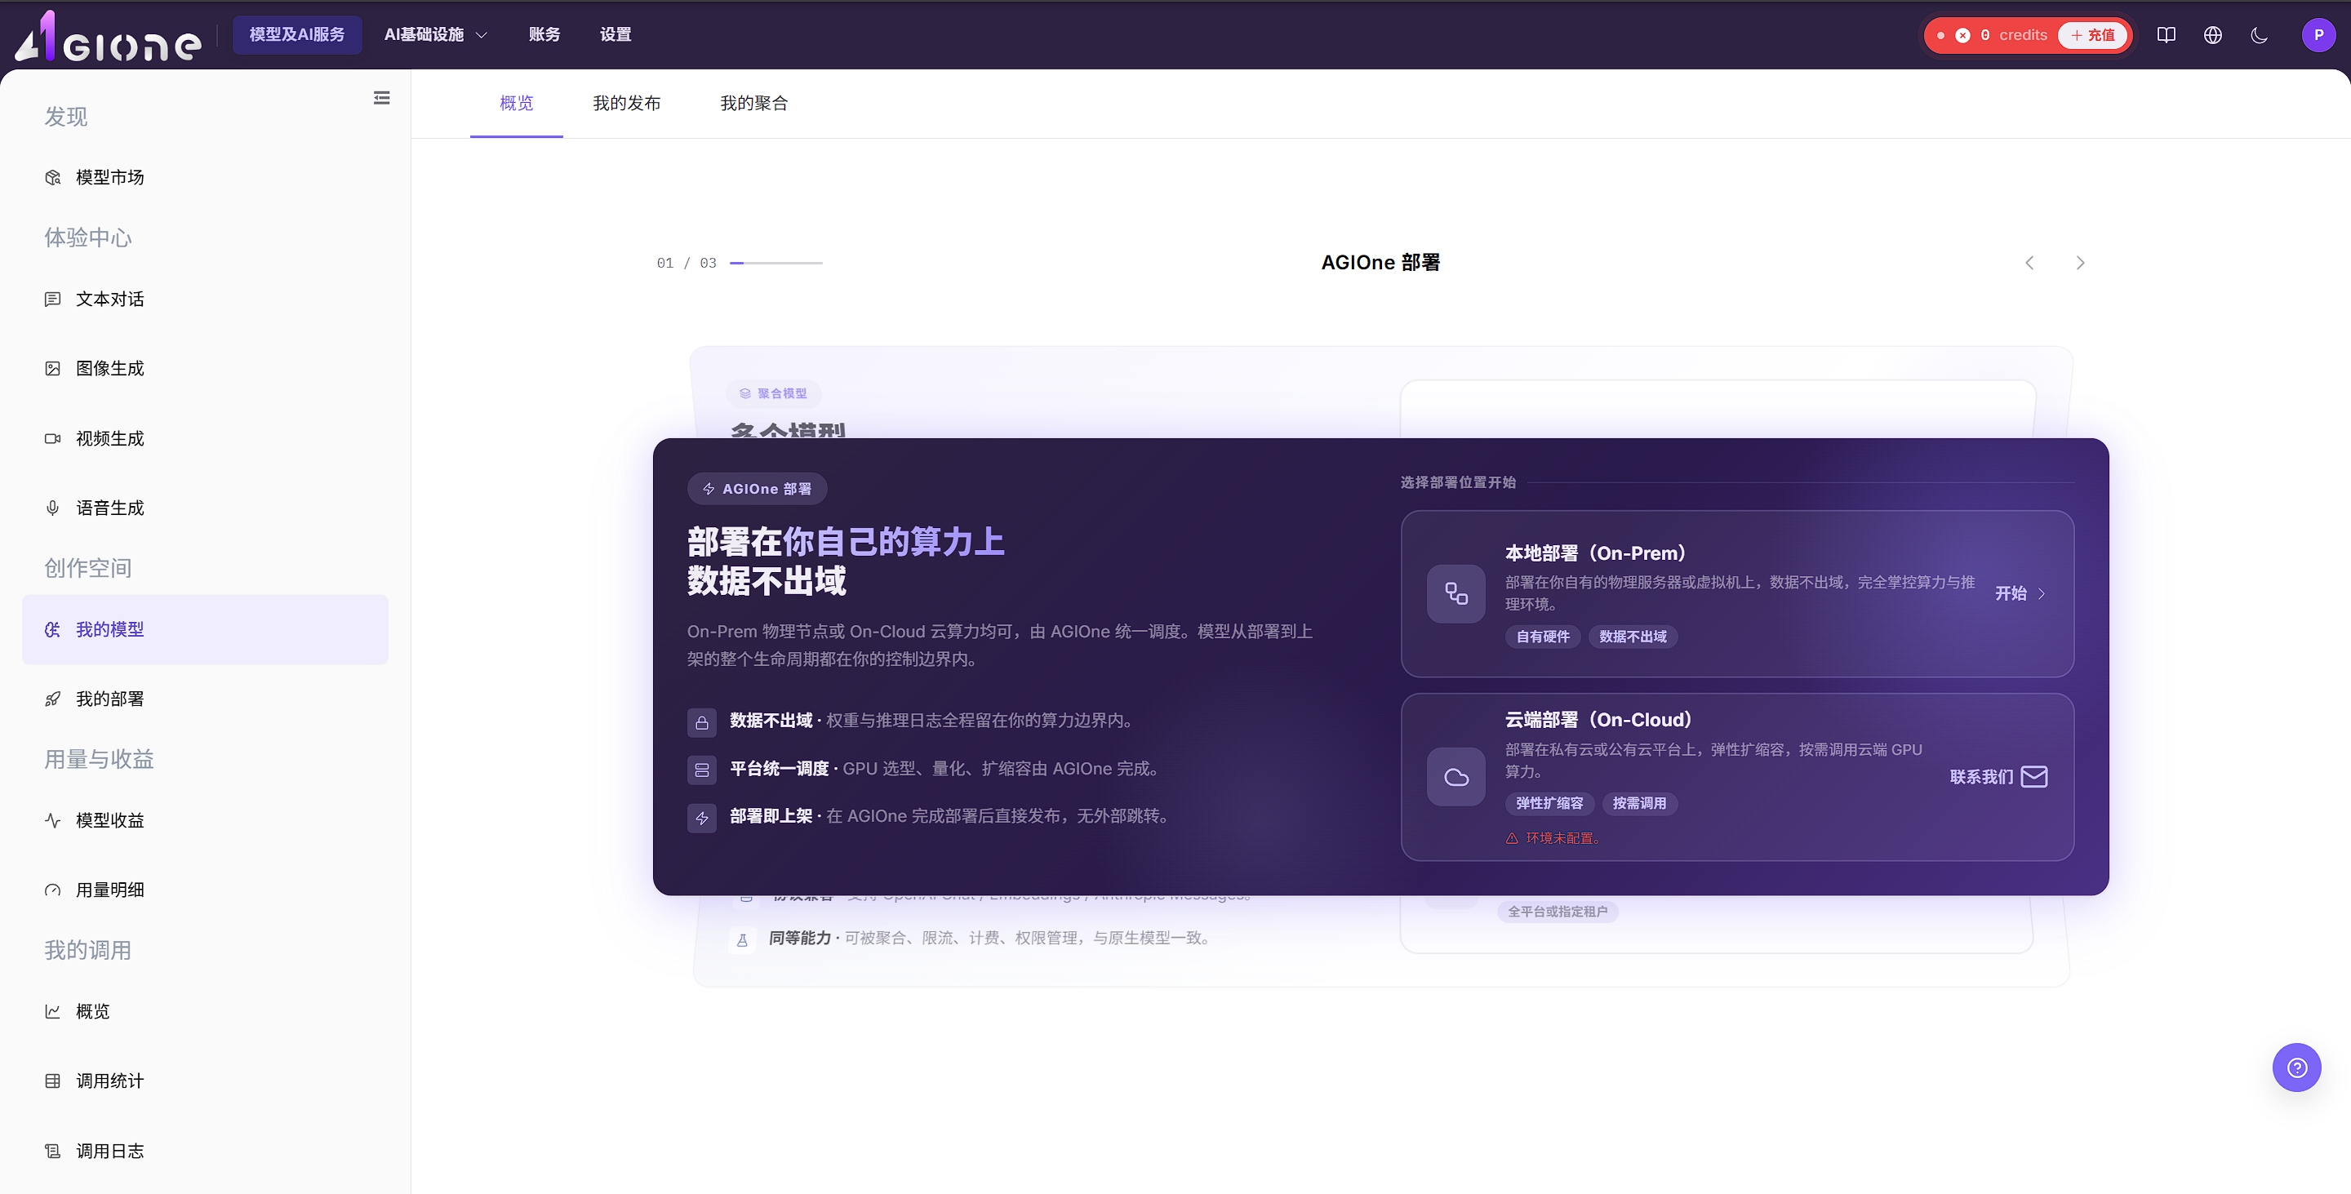Viewport: 2351px width, 1194px height.
Task: Open the 设置 menu
Action: click(616, 34)
